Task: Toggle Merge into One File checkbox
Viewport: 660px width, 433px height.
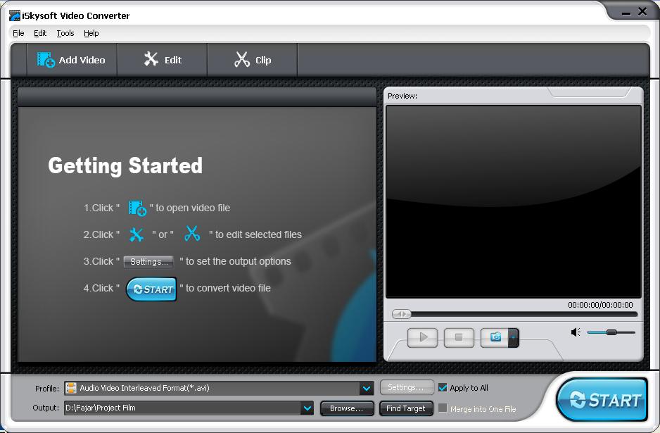Action: pyautogui.click(x=443, y=408)
